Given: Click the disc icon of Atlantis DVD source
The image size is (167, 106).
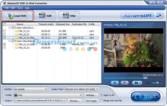Looking at the screenshot, I should point(13,41).
